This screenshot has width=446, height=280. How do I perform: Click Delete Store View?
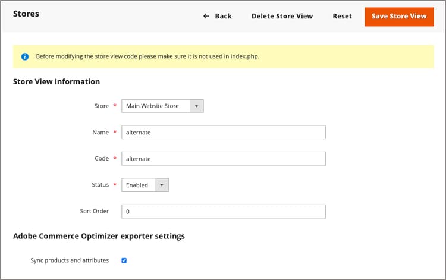click(282, 17)
